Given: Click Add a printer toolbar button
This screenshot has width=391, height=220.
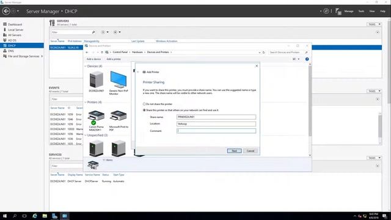Looking at the screenshot, I should (114, 59).
